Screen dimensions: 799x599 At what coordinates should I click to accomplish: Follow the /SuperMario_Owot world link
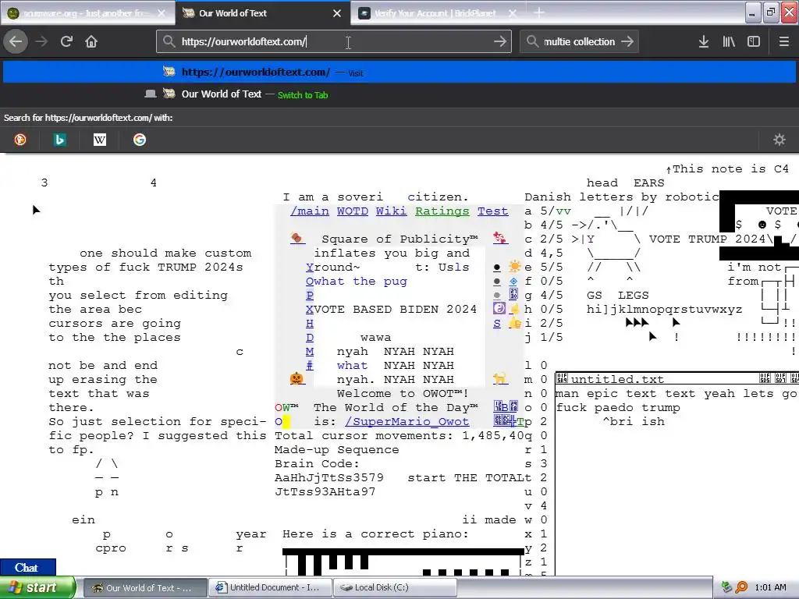tap(407, 422)
